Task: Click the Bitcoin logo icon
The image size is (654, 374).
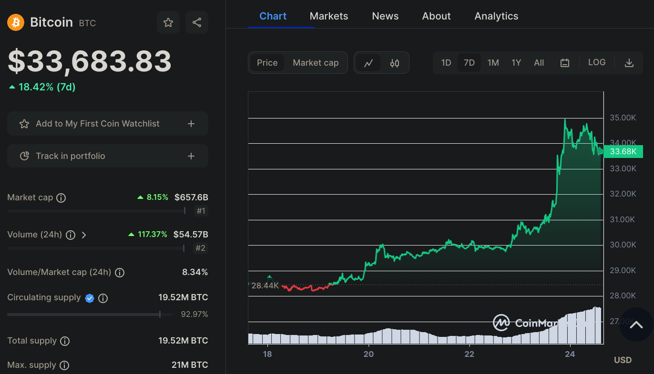Action: [16, 22]
